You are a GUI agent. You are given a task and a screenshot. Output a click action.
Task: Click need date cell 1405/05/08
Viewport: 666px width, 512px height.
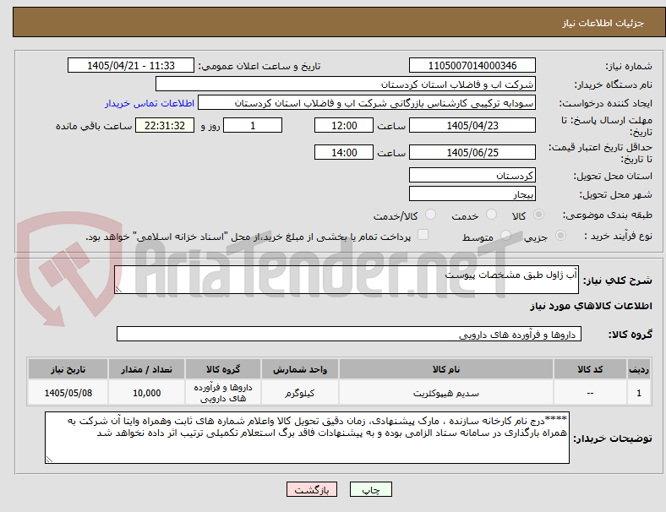tap(68, 393)
